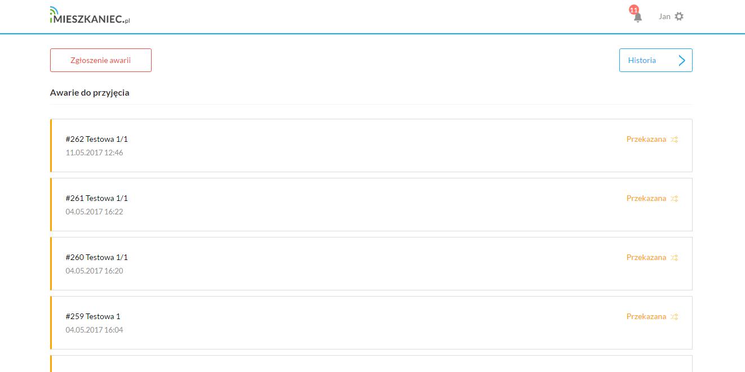745x372 pixels.
Task: Click the iMieszkaniec.pl logo
Action: click(x=90, y=16)
